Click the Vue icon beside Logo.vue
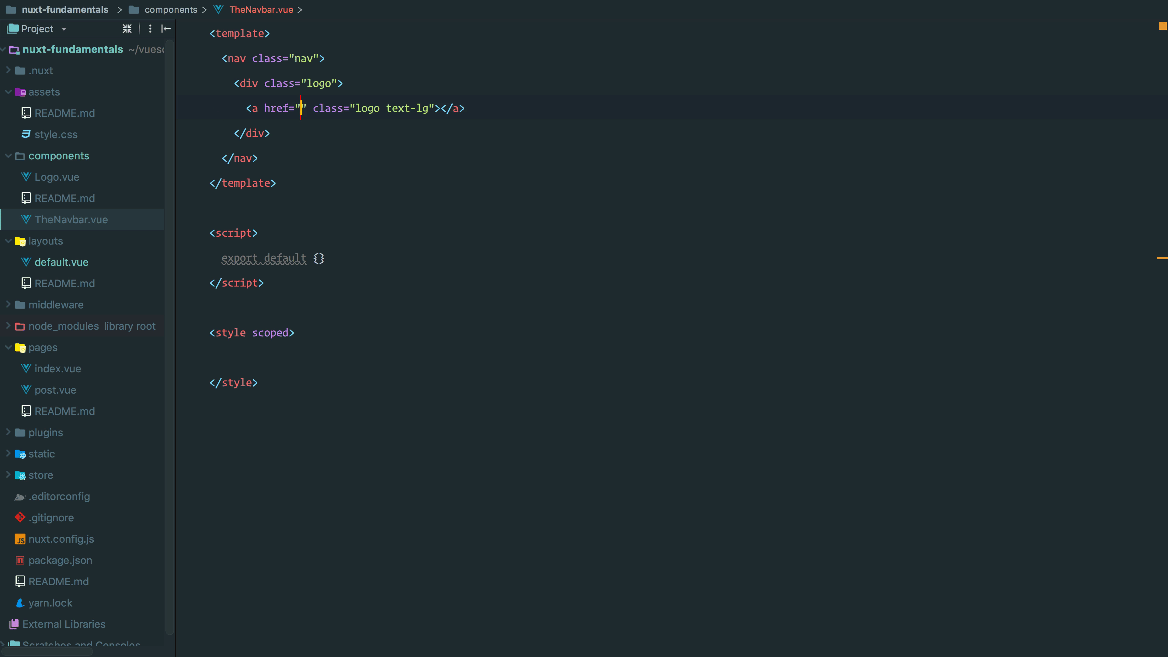This screenshot has width=1168, height=657. 26,177
